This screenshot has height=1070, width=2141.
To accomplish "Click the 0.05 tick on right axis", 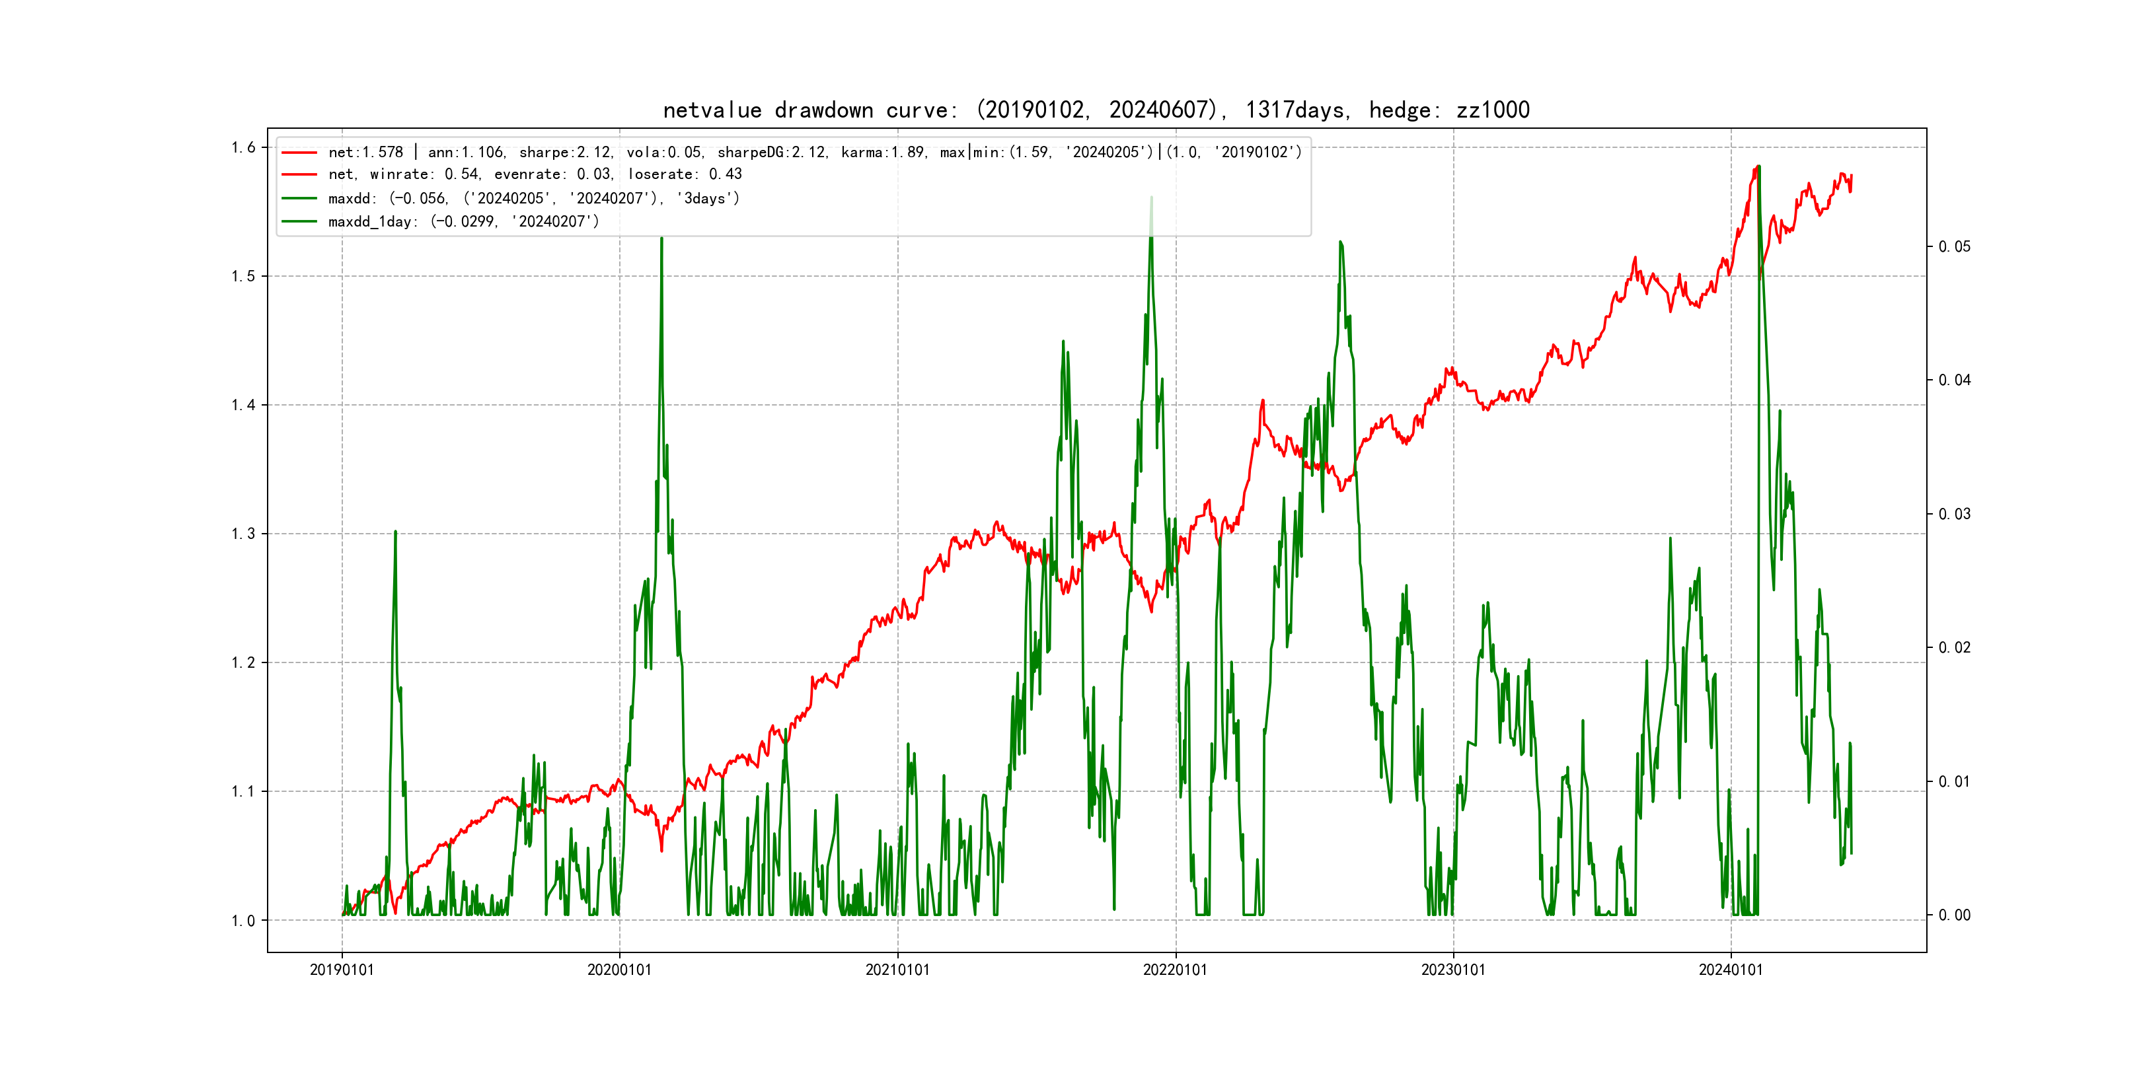I will (1954, 247).
